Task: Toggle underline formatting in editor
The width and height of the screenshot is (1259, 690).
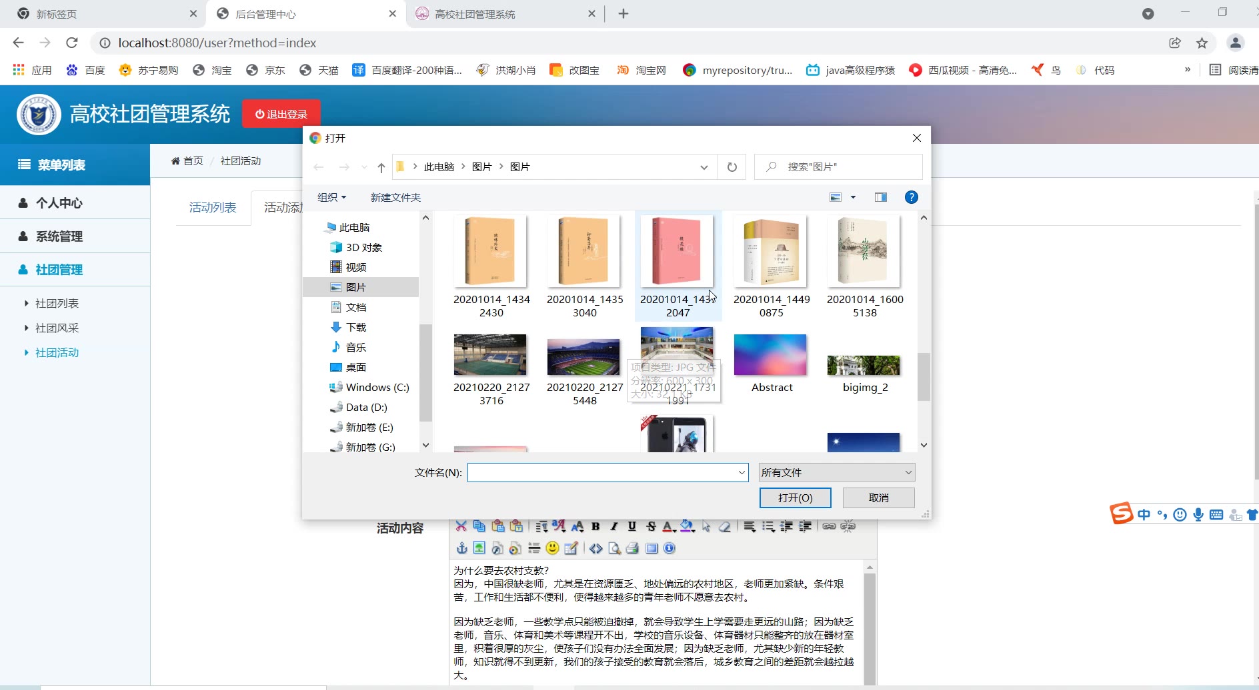Action: [632, 526]
